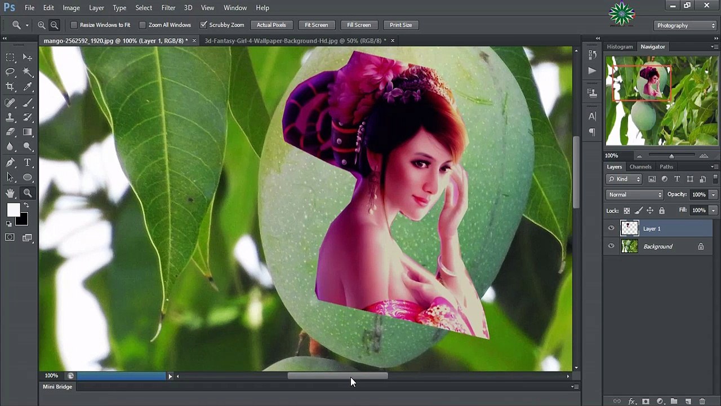
Task: Change screen mode from the toolbox
Action: [x=28, y=237]
